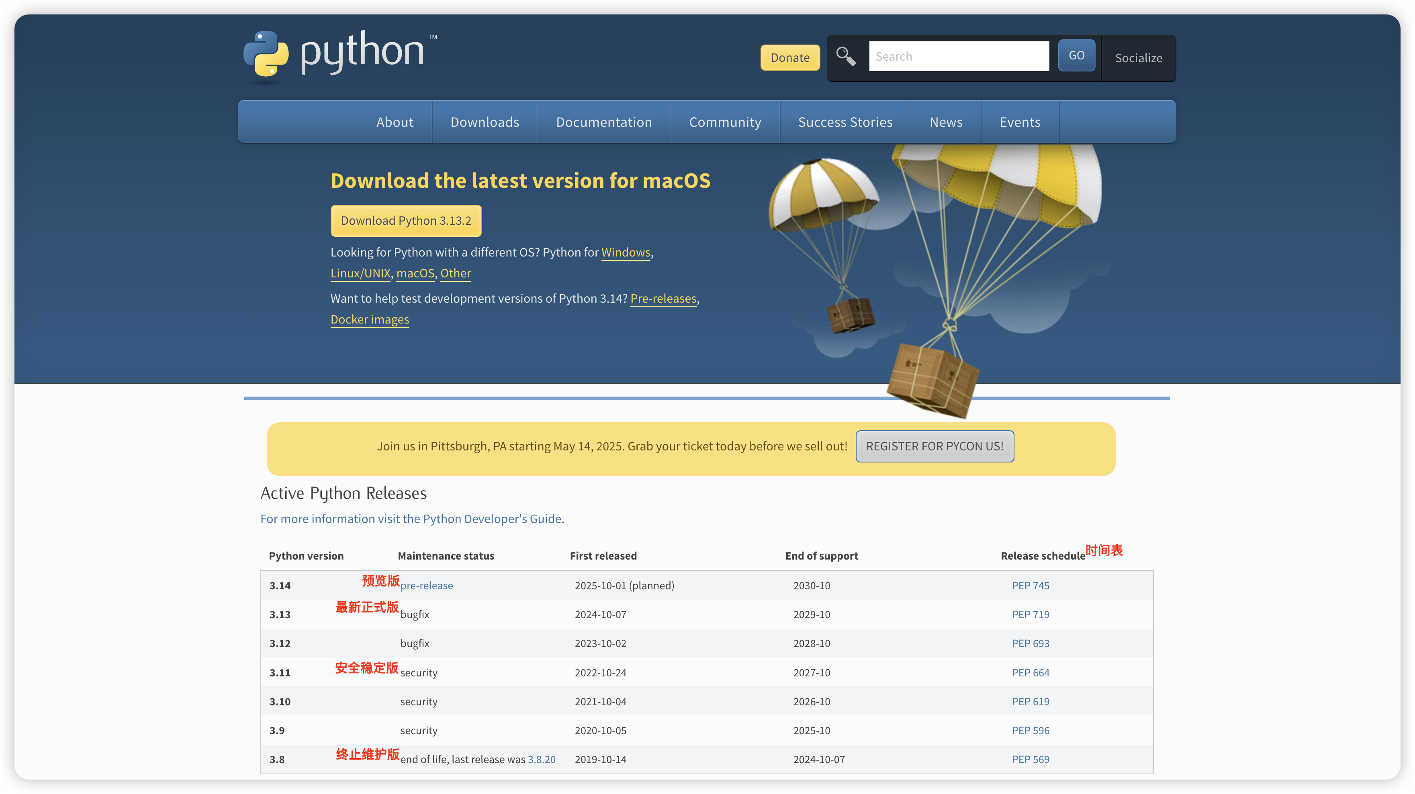Click Download Python 3.13.2 button
The image size is (1415, 794).
click(x=406, y=221)
